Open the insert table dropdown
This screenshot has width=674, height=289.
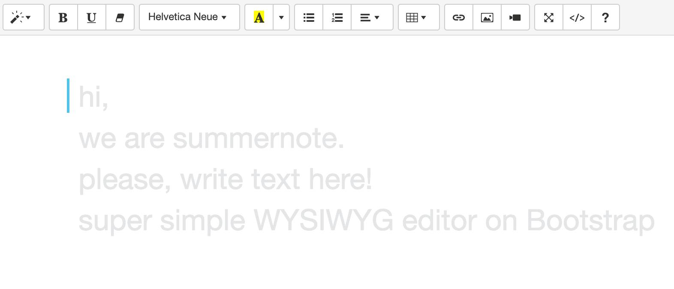[419, 17]
